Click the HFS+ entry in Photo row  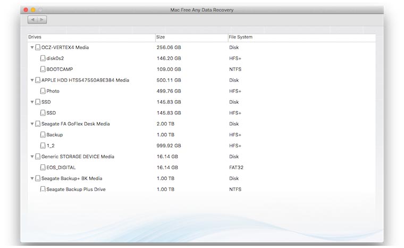(x=235, y=91)
